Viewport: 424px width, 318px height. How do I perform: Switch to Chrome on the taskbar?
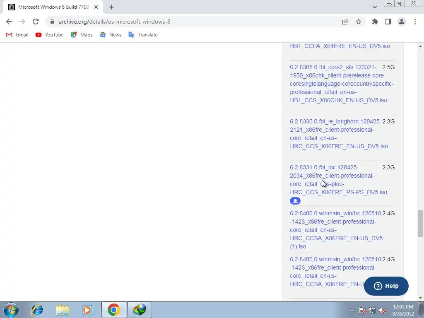113,310
